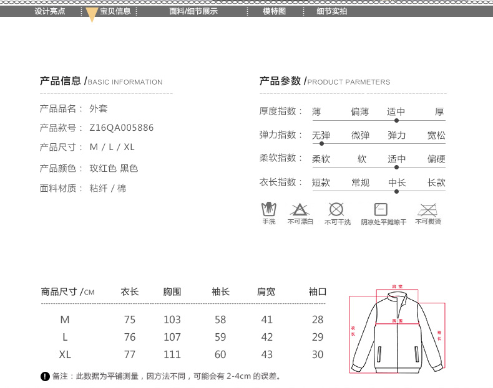
Task: Click the 衣长指数 slider dot at 中长
Action: (396, 191)
